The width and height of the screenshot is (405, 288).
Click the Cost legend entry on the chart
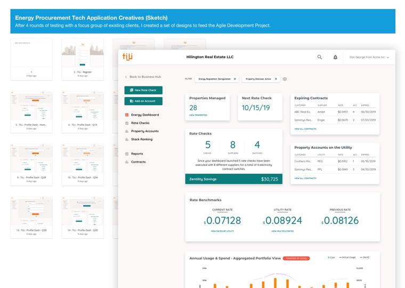click(x=331, y=258)
